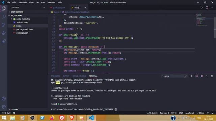Close the terminal panel
The width and height of the screenshot is (216, 121).
point(212,76)
